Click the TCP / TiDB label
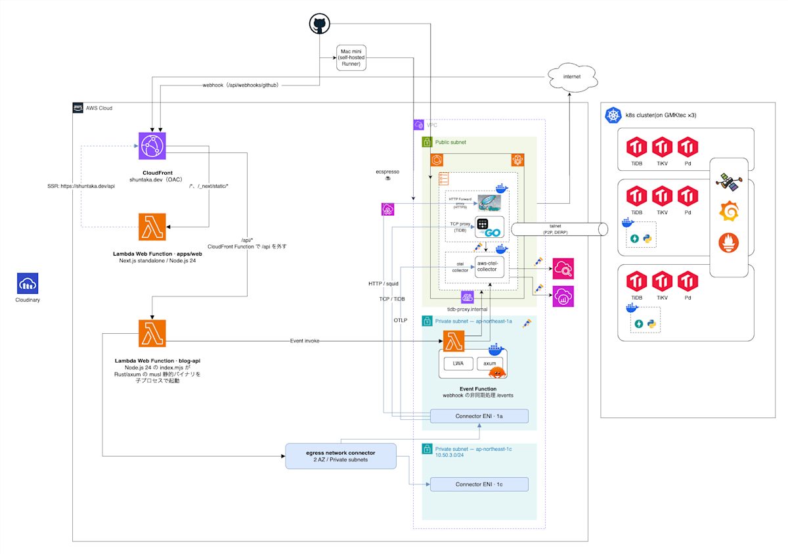 [x=393, y=299]
